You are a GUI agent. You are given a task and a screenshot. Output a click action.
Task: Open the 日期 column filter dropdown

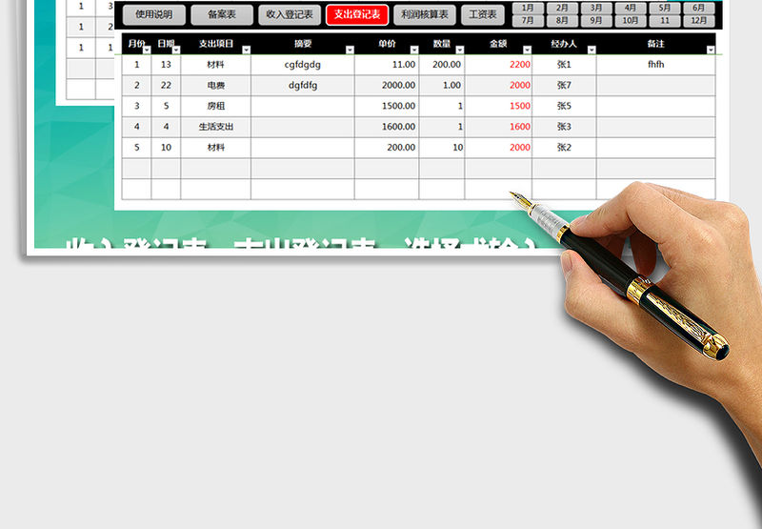tap(175, 50)
